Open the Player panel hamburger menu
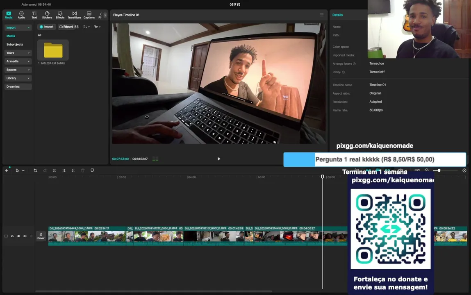This screenshot has width=471, height=295. 322,15
